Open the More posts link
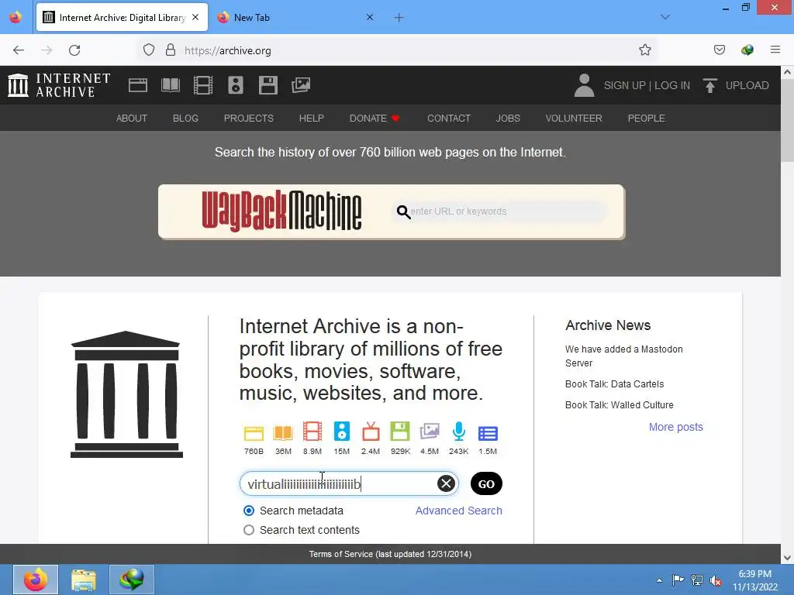Image resolution: width=794 pixels, height=595 pixels. click(676, 427)
